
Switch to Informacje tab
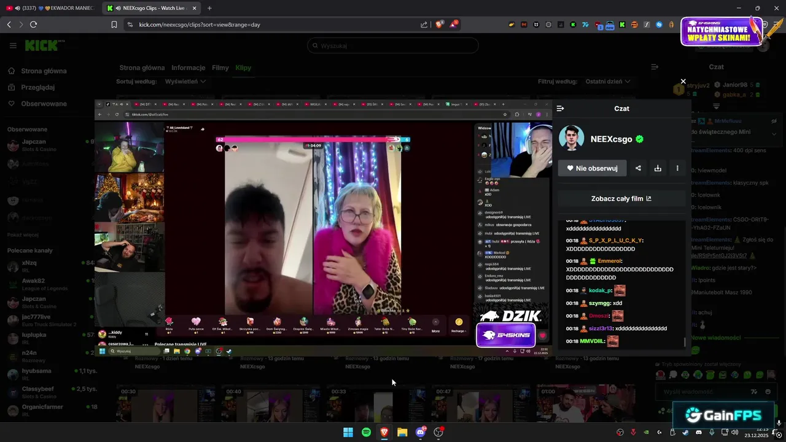[x=189, y=68]
